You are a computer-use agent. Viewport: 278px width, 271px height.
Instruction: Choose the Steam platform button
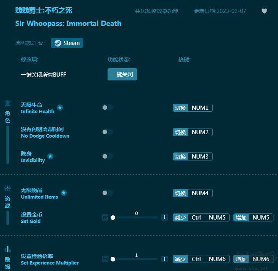[67, 43]
